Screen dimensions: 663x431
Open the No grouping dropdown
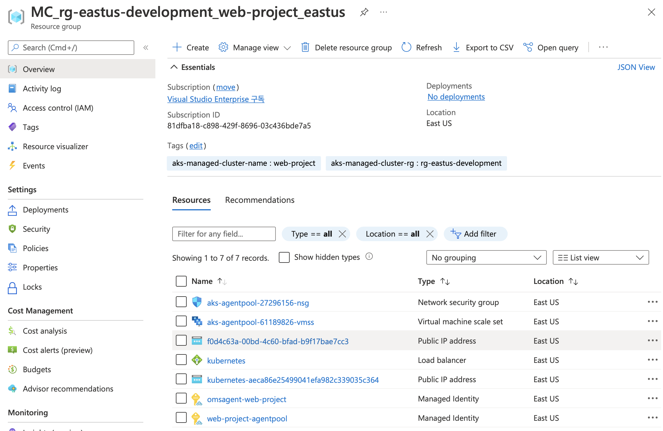tap(486, 258)
